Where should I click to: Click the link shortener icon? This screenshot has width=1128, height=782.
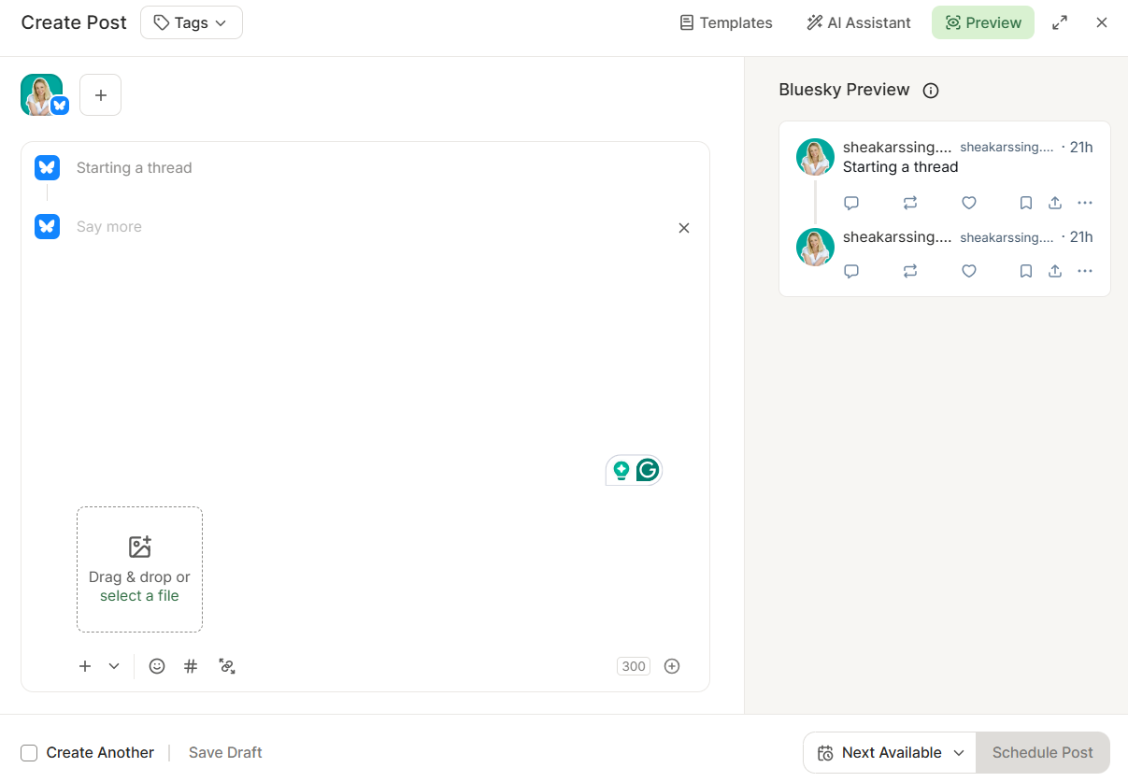(227, 666)
